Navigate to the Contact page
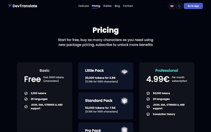This screenshot has height=132, width=211. (x=128, y=6)
